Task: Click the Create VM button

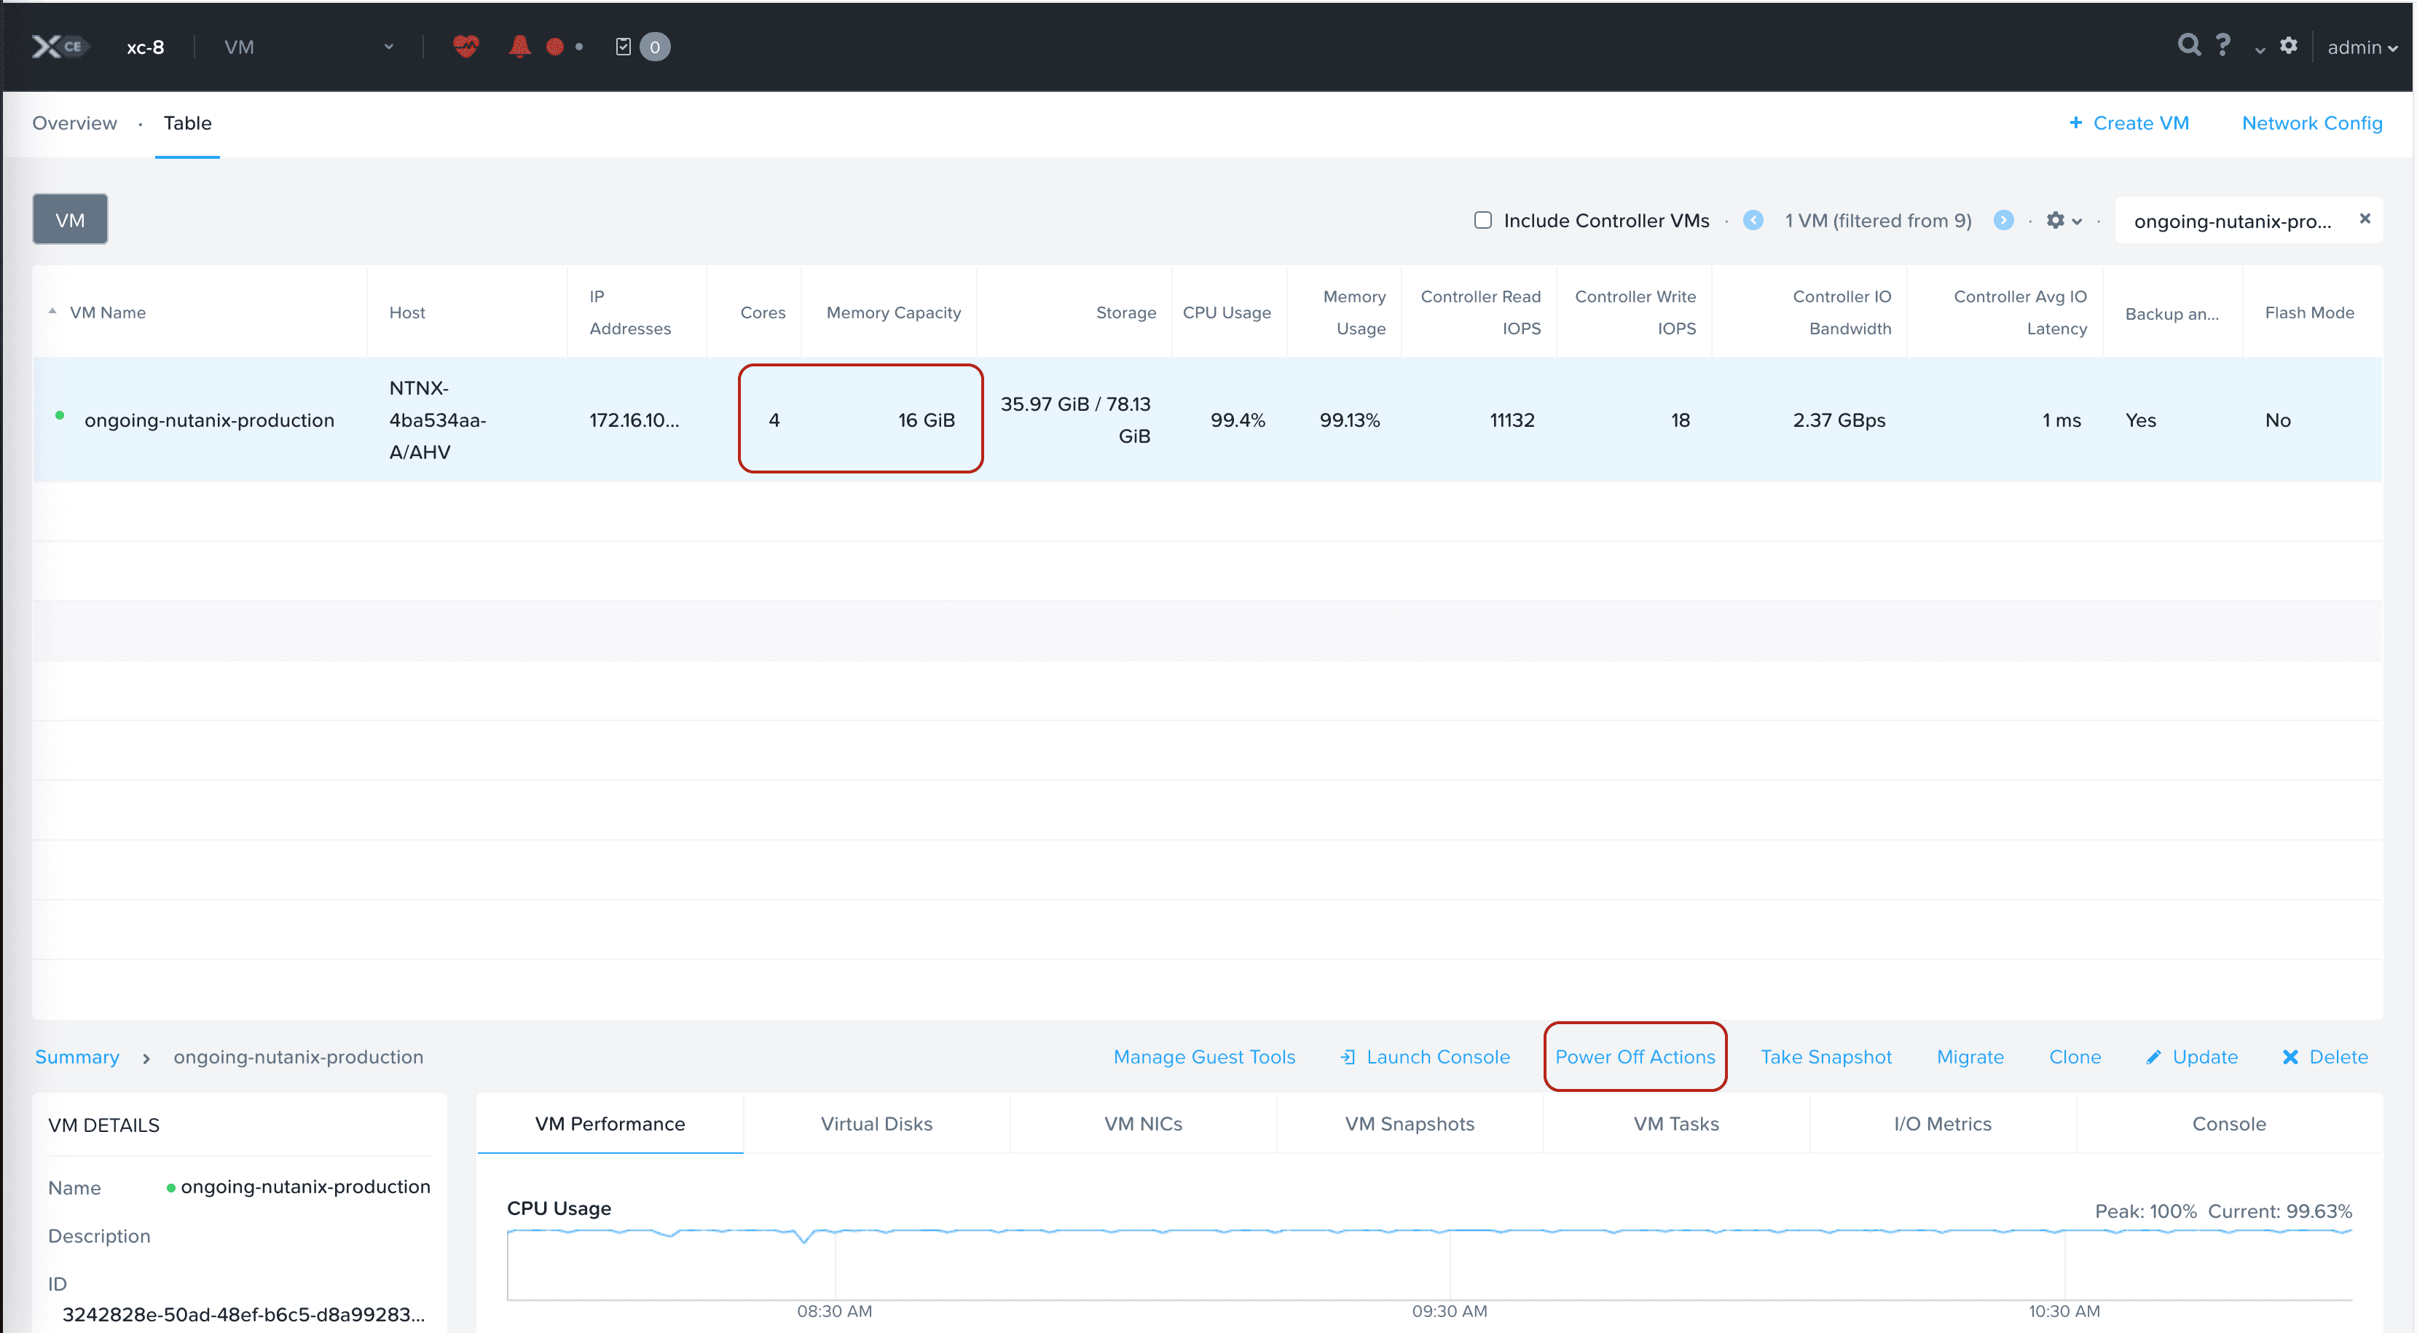Action: 2130,123
